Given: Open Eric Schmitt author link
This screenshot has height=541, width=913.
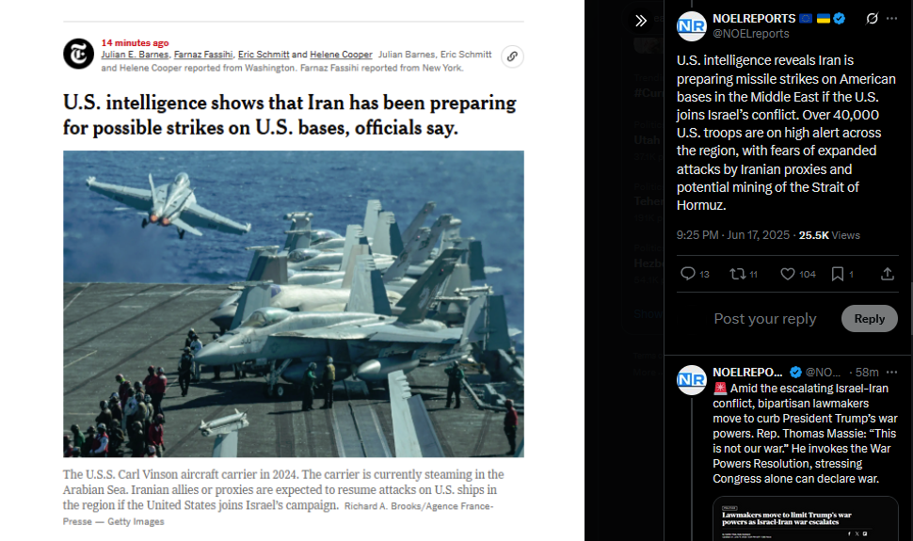Looking at the screenshot, I should coord(264,55).
